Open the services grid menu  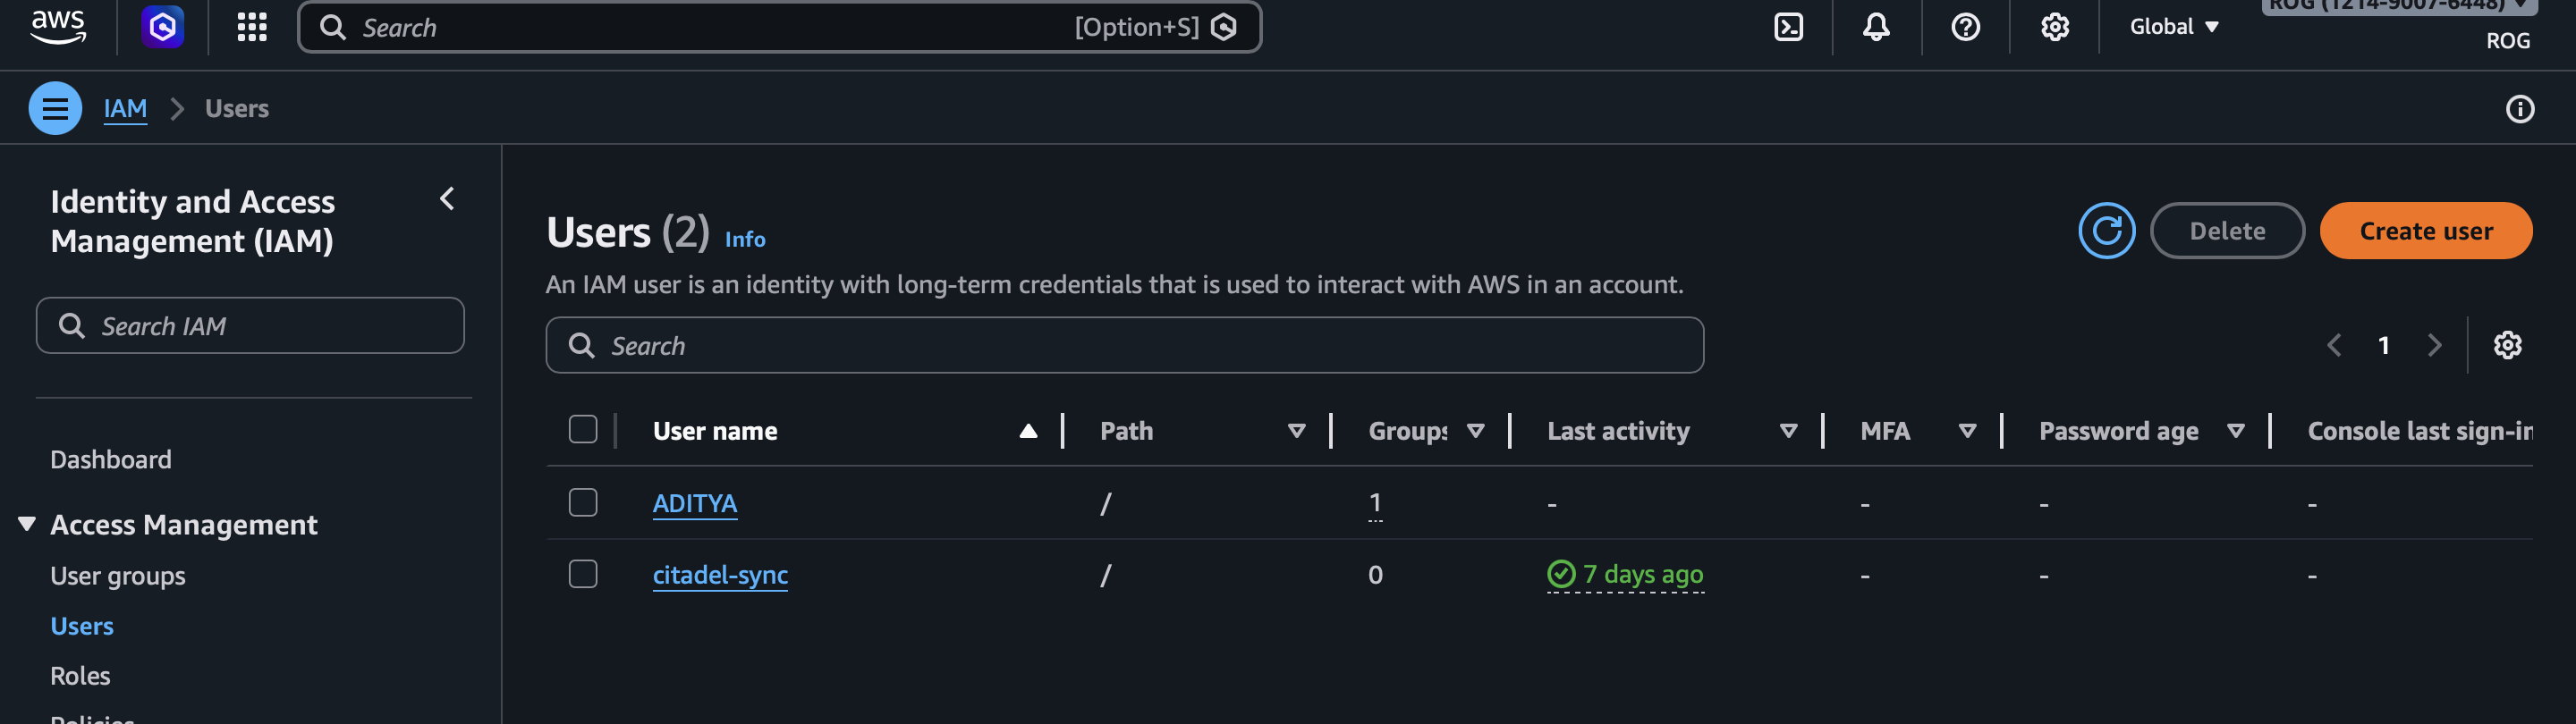(252, 27)
